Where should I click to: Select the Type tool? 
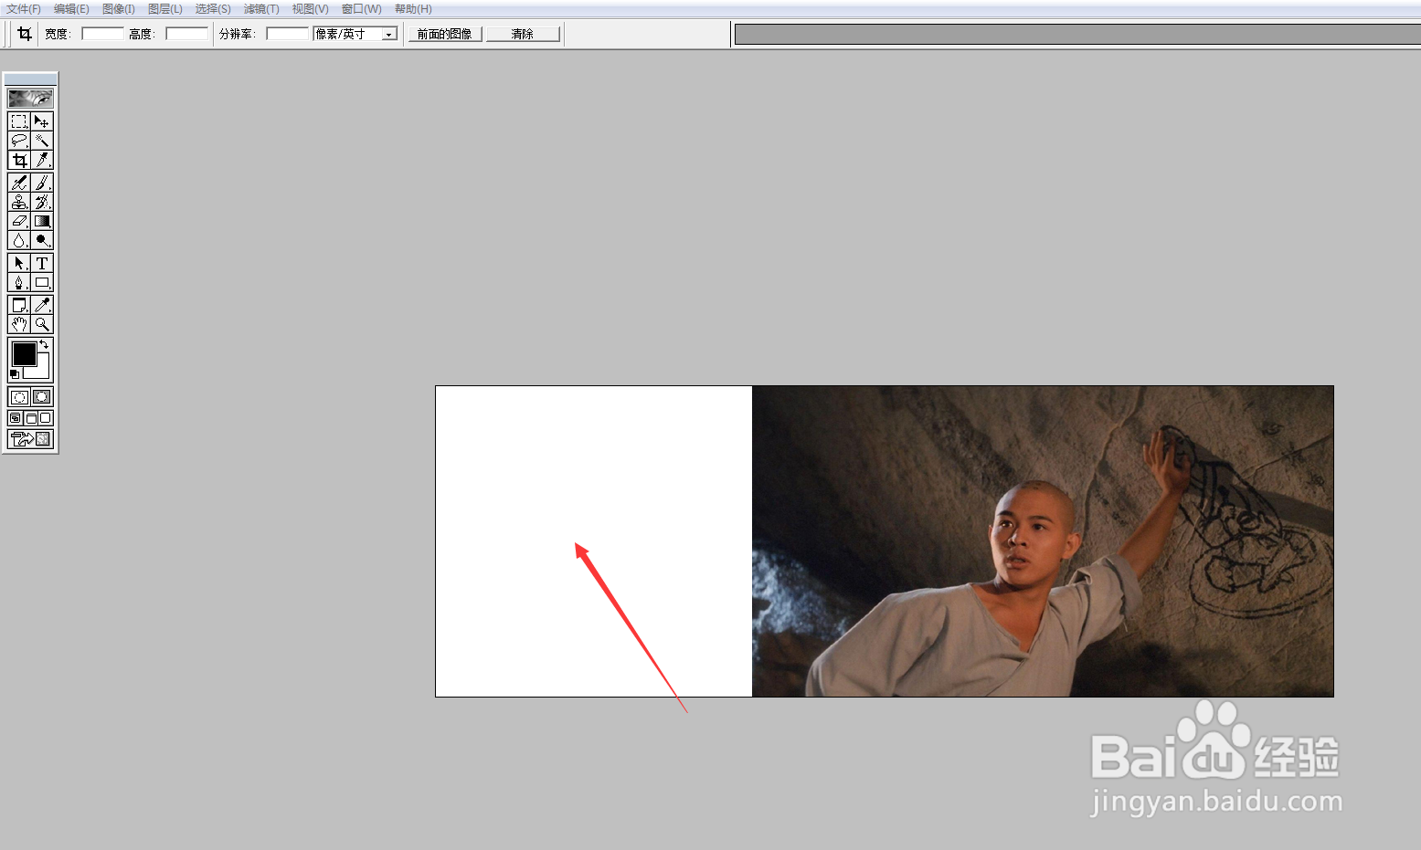(42, 263)
